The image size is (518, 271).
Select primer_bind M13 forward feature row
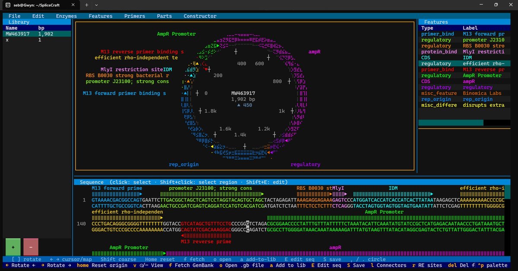tap(464, 34)
